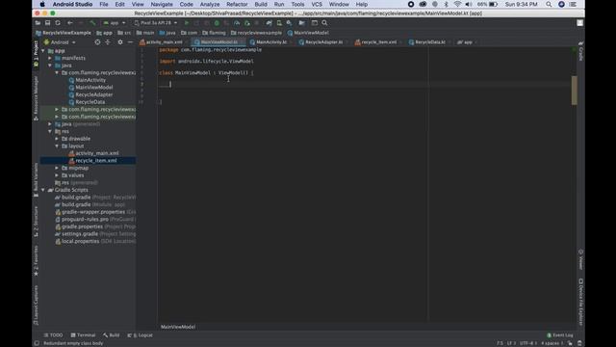The image size is (616, 347).
Task: Click the green Debug bug icon in toolbar
Action: point(217,23)
